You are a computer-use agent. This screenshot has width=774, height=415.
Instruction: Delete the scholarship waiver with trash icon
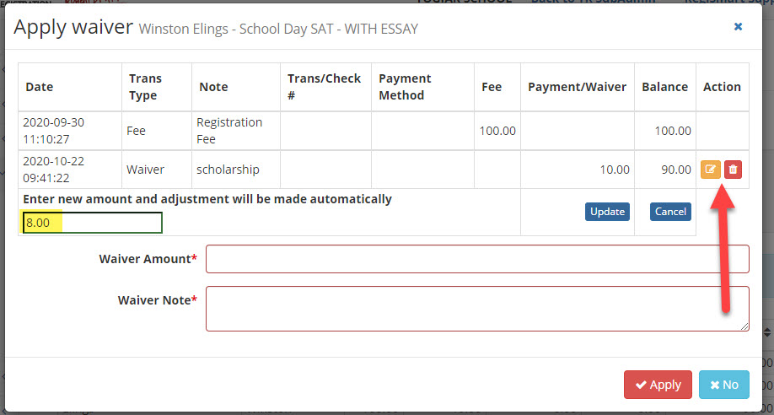pyautogui.click(x=733, y=170)
